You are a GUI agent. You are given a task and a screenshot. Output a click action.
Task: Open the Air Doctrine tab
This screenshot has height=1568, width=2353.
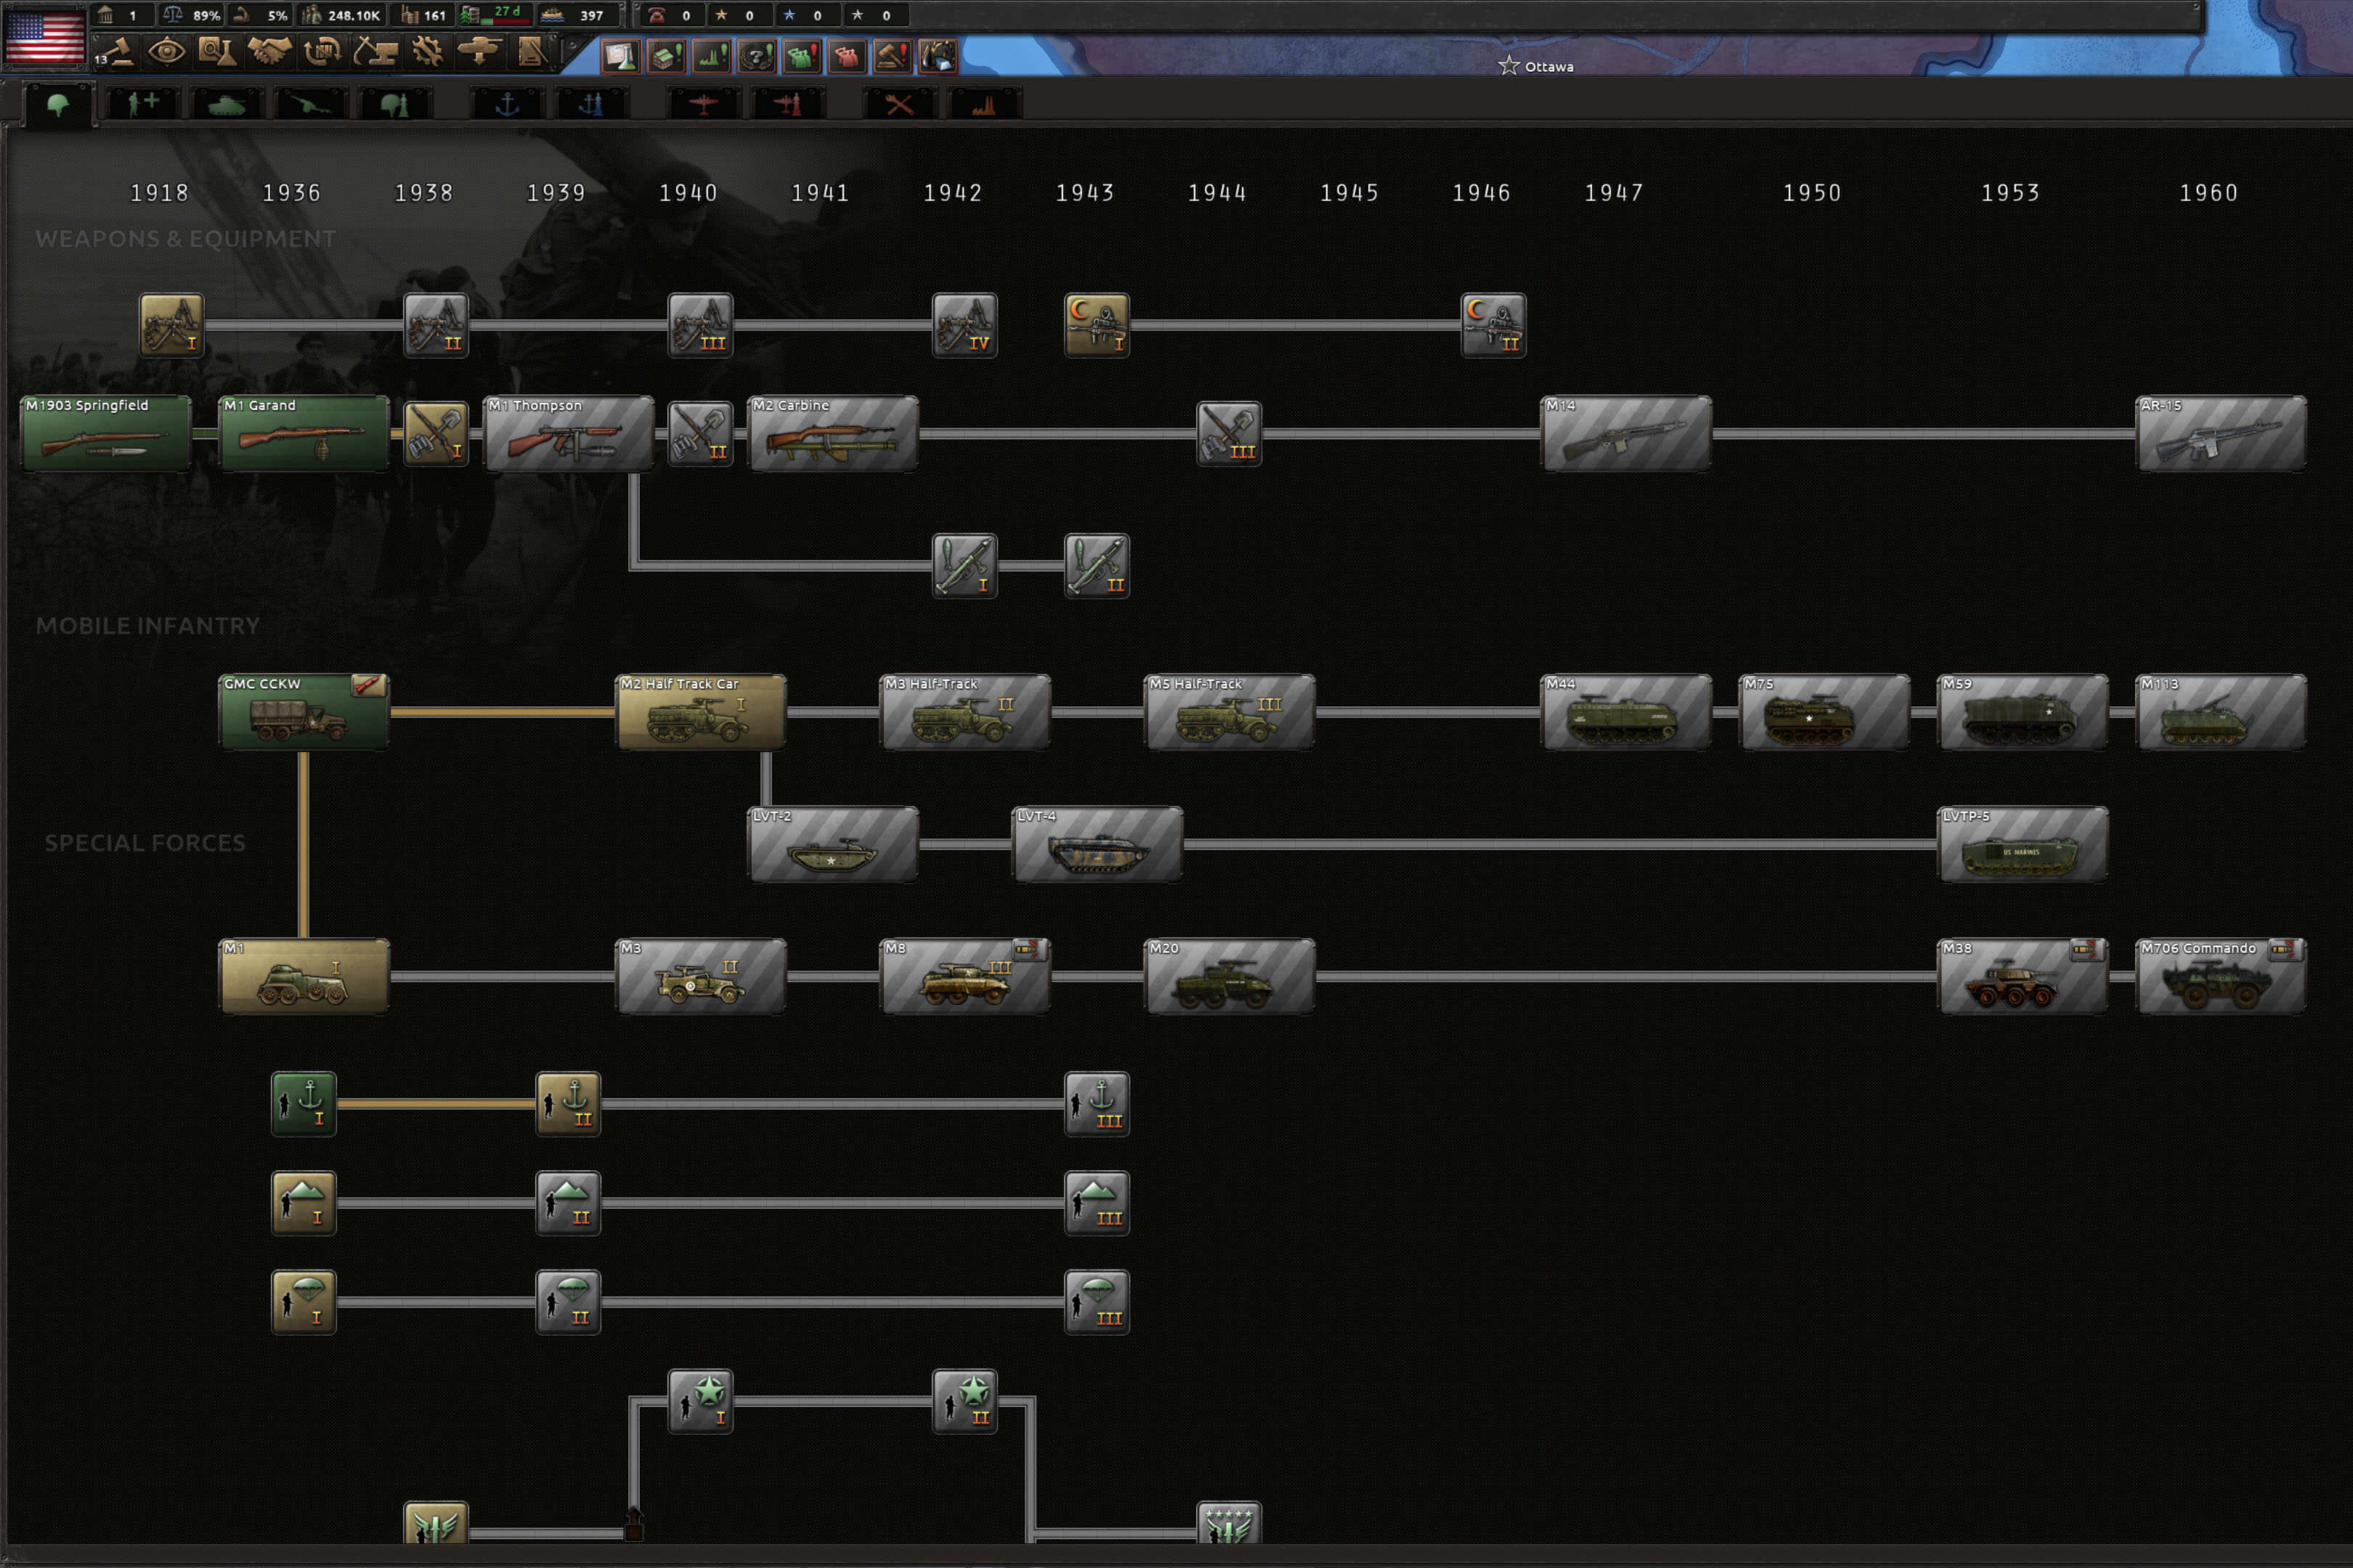pos(787,104)
